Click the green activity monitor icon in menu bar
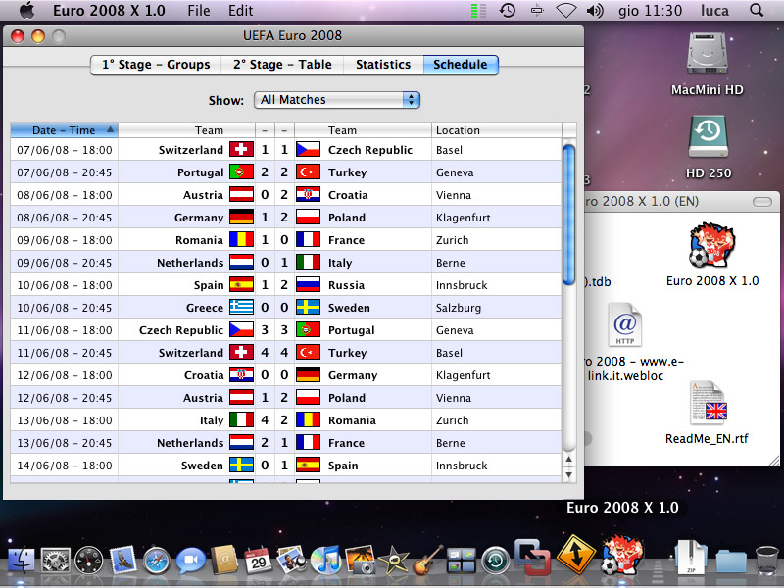This screenshot has width=784, height=588. tap(478, 11)
